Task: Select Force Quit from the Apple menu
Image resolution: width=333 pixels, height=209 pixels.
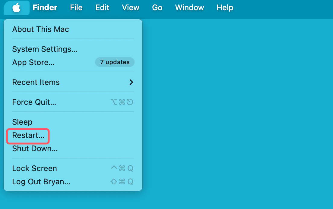Action: (x=34, y=102)
